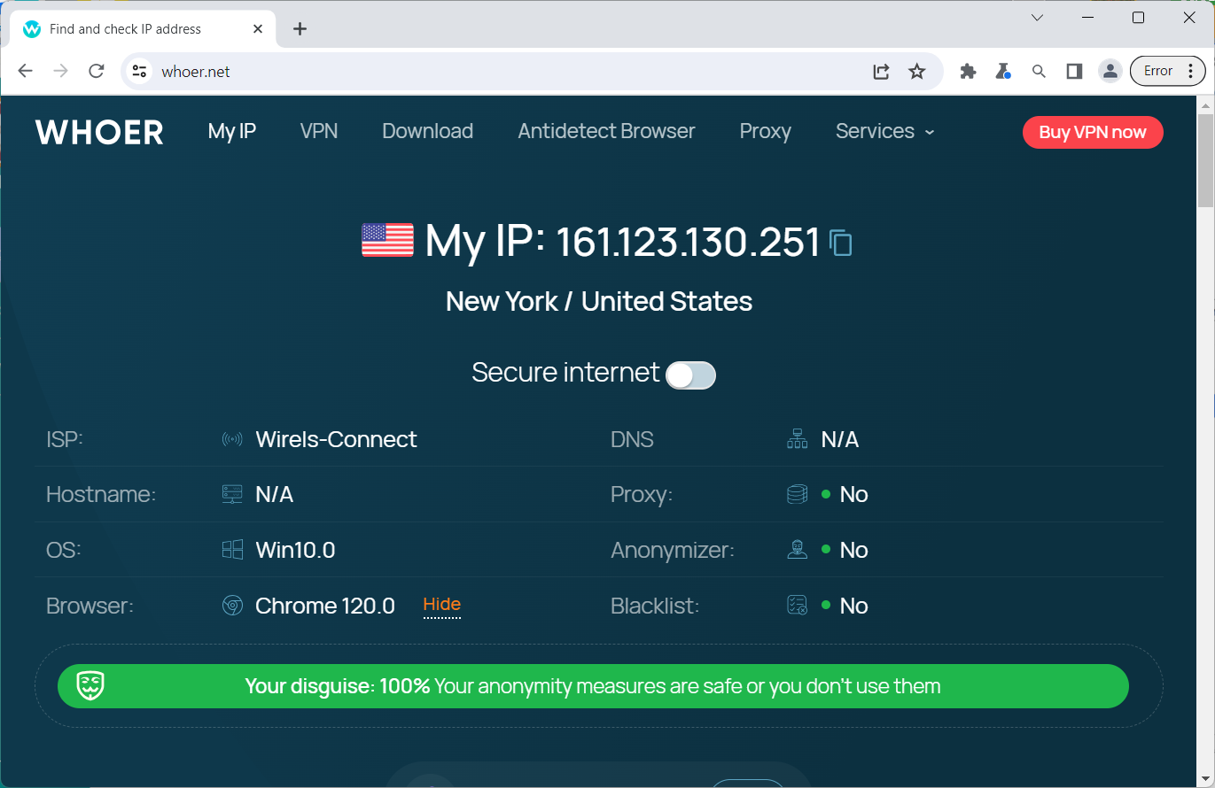
Task: Click the ISP signal icon beside Wirels-Connect
Action: [232, 439]
